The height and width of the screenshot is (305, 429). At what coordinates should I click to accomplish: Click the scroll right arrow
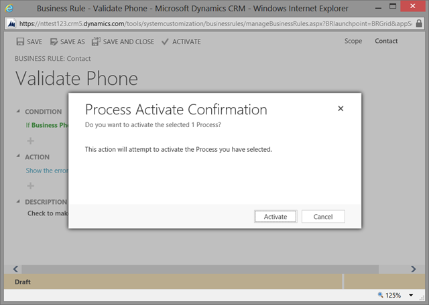(414, 269)
